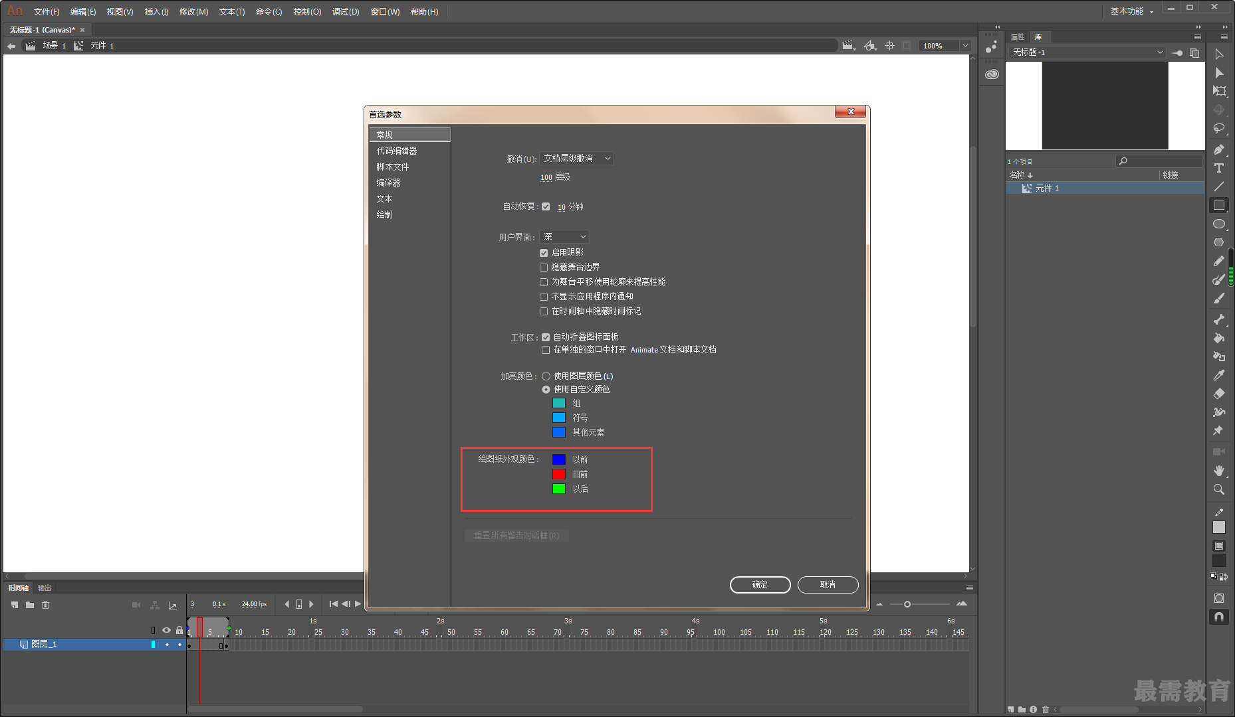The width and height of the screenshot is (1235, 717).
Task: Switch to the 属性 panel tab
Action: pyautogui.click(x=1018, y=37)
